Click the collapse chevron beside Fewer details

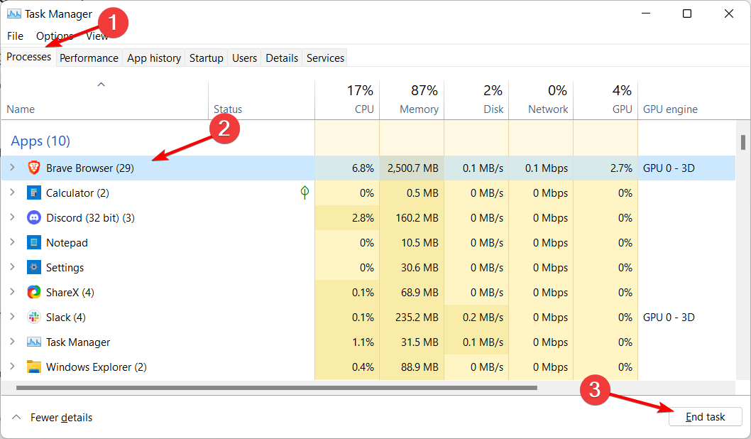click(16, 417)
